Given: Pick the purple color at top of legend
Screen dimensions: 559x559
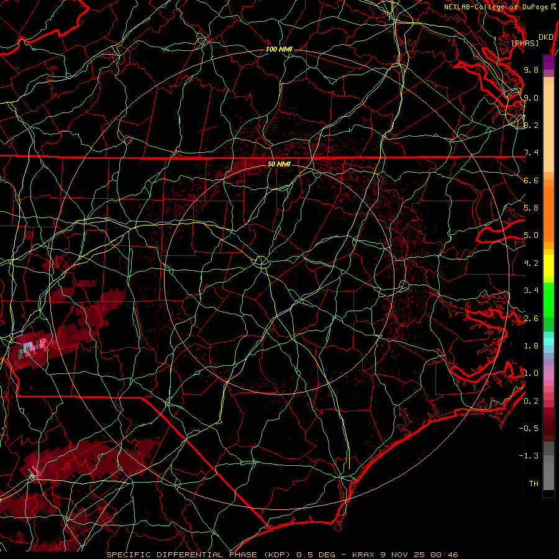Looking at the screenshot, I should [x=548, y=62].
